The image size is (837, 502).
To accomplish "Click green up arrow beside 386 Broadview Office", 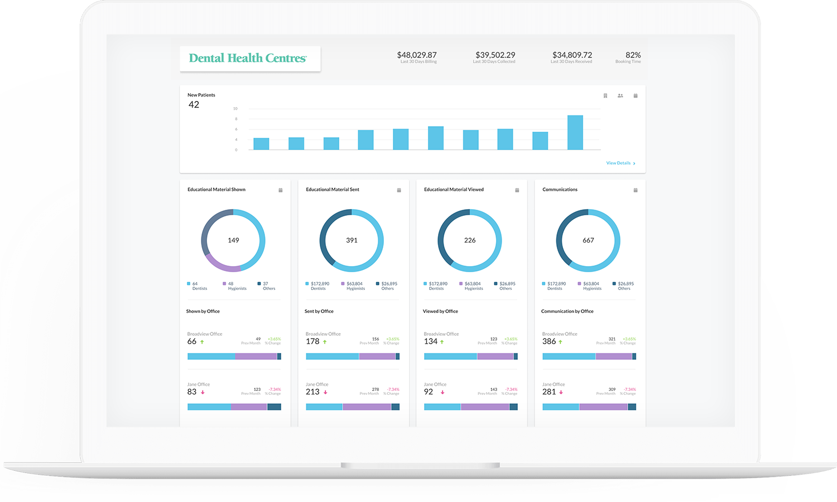I will pyautogui.click(x=560, y=342).
